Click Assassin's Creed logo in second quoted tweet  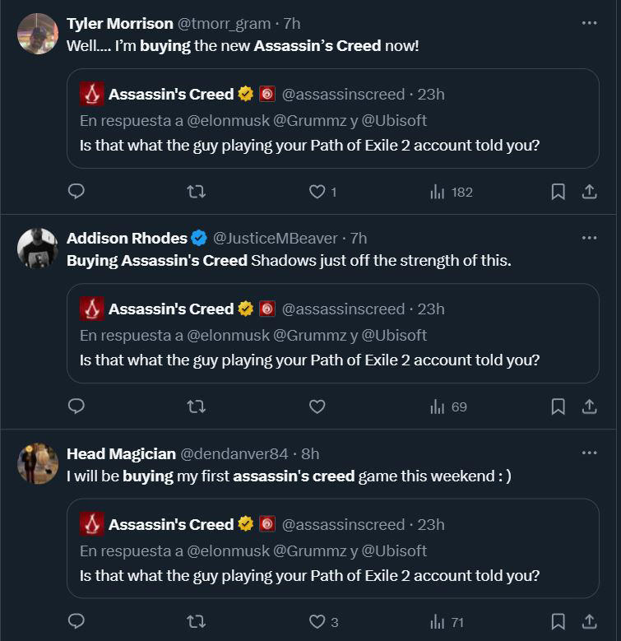pos(91,309)
